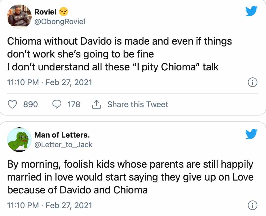Click the tweet text about foolish kids

point(130,177)
